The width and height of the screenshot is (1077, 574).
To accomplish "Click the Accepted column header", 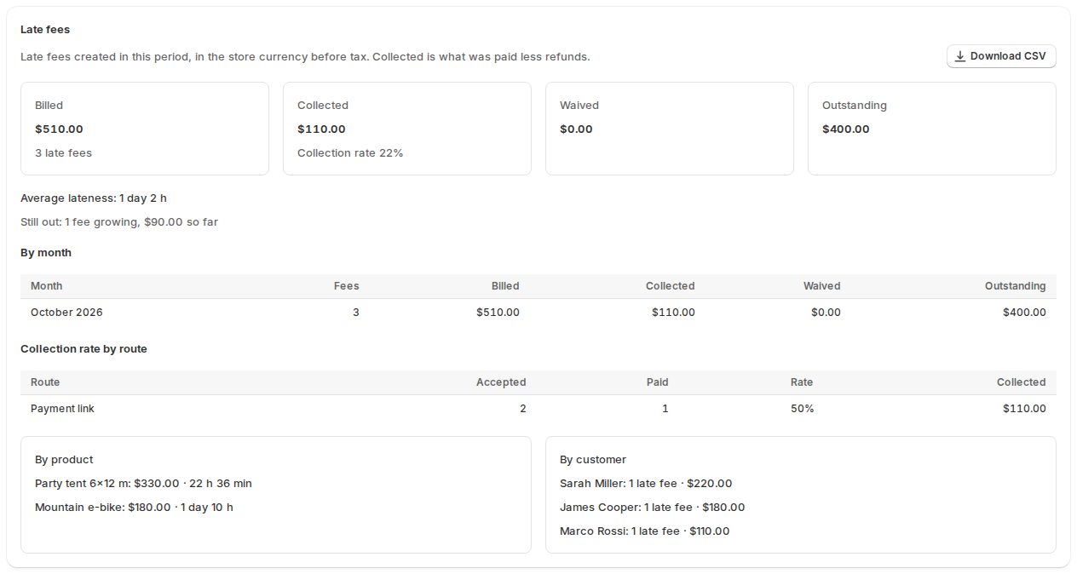I will coord(501,382).
